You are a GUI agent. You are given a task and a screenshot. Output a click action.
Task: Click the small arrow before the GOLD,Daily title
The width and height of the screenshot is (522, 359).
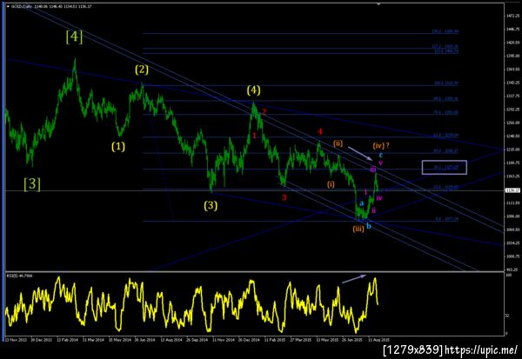tap(9, 6)
